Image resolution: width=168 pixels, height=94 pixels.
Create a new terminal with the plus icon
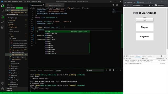click(107, 70)
